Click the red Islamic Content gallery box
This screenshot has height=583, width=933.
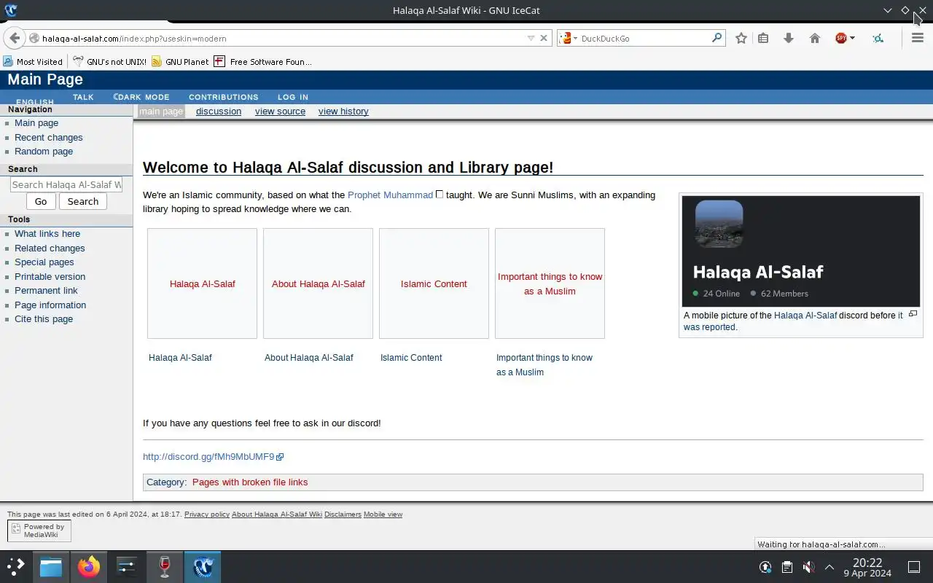pos(434,283)
